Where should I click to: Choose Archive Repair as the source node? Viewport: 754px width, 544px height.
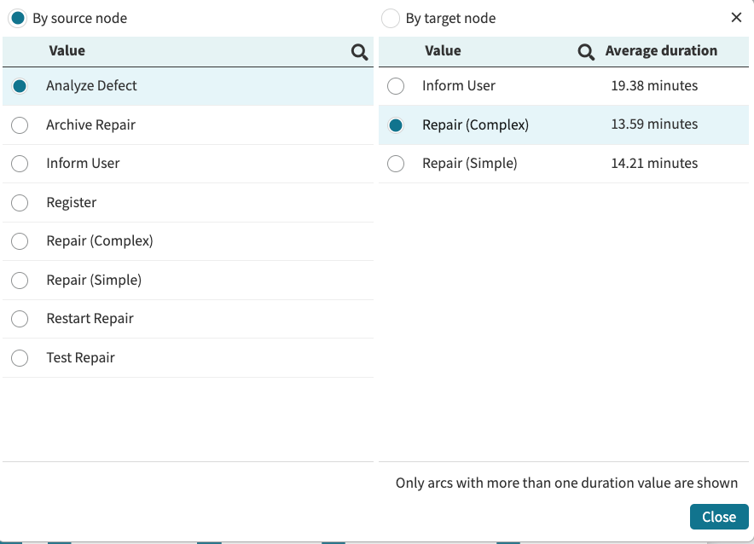click(20, 125)
